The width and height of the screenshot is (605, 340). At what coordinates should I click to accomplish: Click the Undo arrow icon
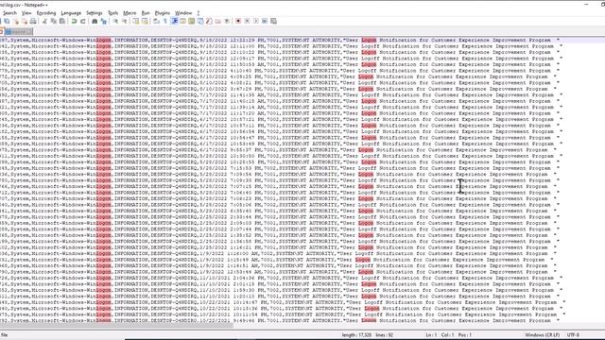[74, 21]
